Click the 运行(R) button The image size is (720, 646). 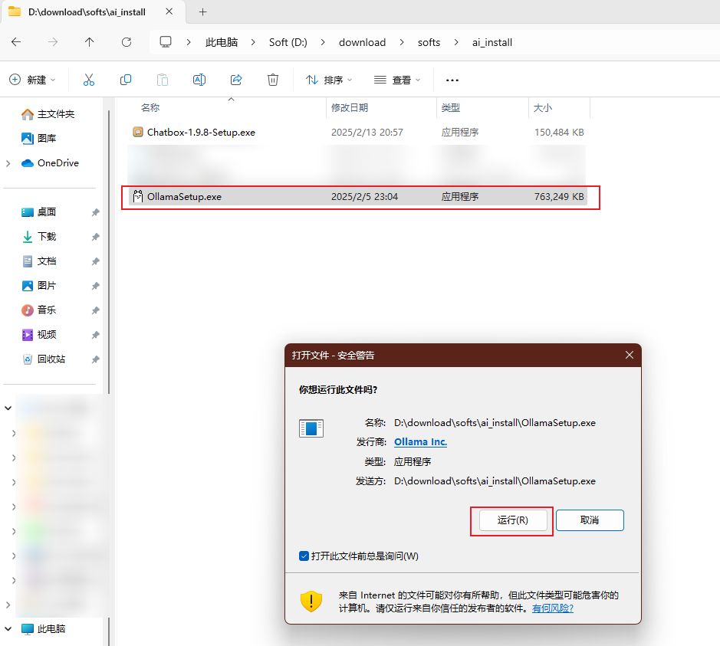(512, 520)
